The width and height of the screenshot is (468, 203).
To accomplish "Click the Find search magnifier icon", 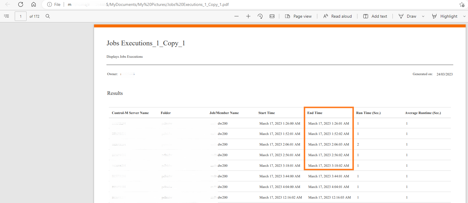I will [48, 16].
